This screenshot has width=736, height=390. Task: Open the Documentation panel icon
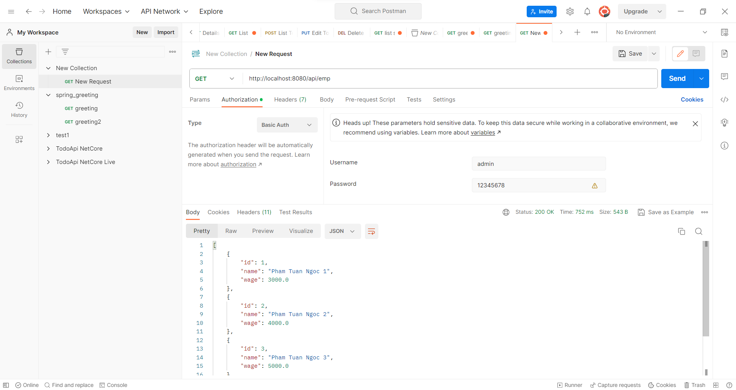[x=724, y=54]
